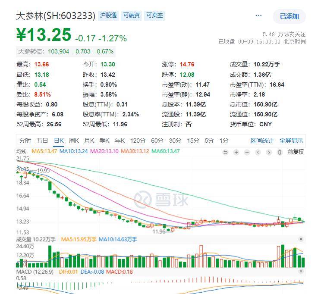The width and height of the screenshot is (321, 294).
Task: Click the MACD (12,26,9) indicator label
Action: (x=35, y=272)
